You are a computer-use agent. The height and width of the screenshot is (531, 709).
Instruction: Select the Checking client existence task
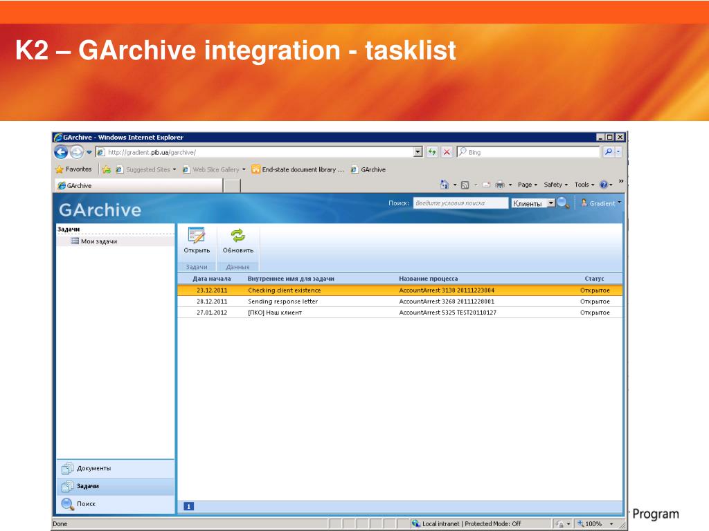[x=285, y=290]
